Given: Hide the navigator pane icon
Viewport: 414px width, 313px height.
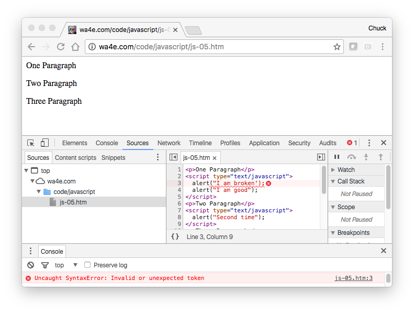Looking at the screenshot, I should (x=173, y=157).
